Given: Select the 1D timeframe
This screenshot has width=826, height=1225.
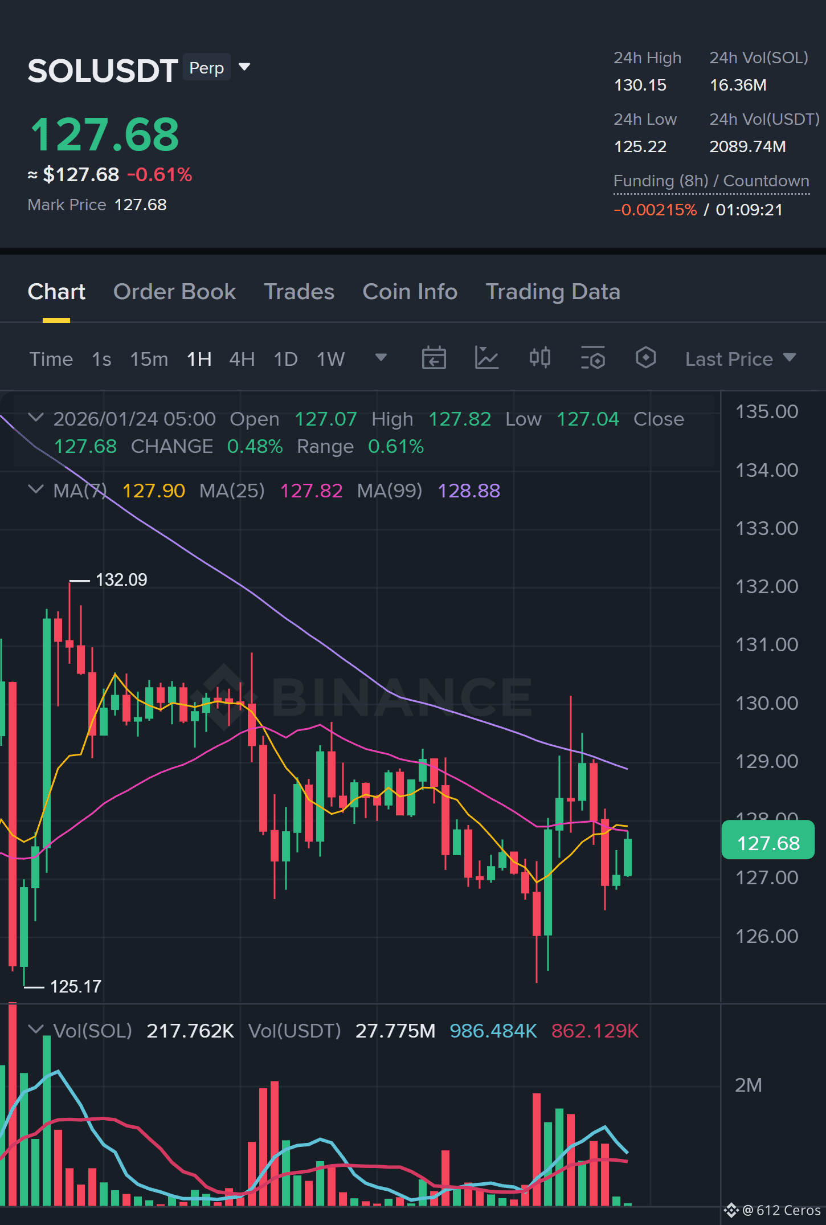Looking at the screenshot, I should pos(285,359).
